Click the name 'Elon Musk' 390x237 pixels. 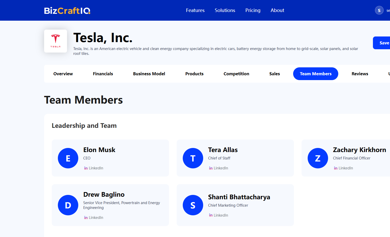tap(99, 150)
